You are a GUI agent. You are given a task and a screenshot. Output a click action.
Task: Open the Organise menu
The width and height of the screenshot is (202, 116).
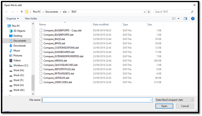13,19
